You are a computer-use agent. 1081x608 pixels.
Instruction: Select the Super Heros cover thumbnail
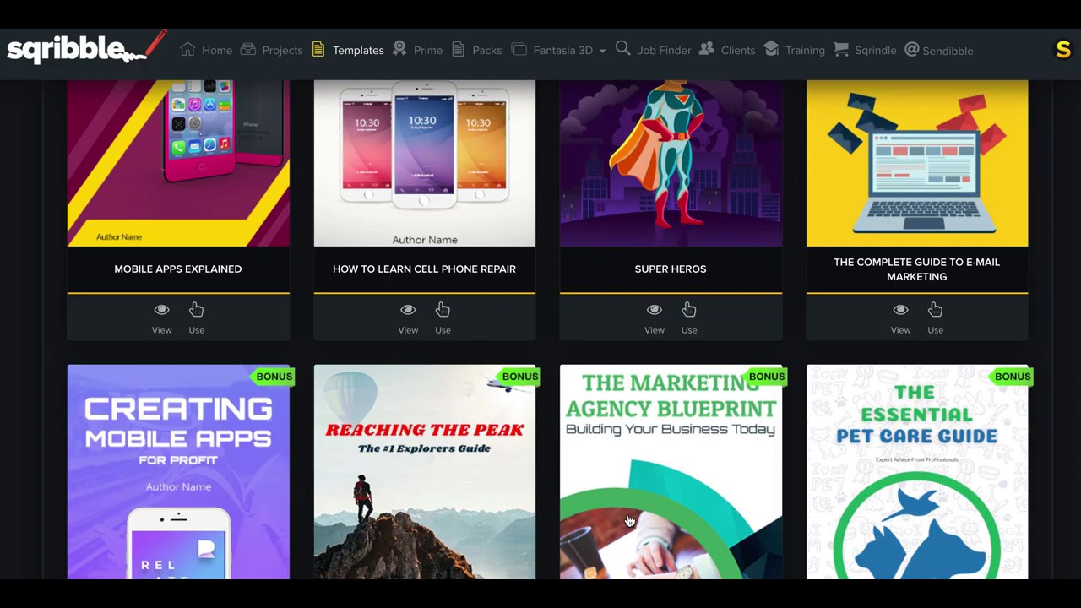671,163
